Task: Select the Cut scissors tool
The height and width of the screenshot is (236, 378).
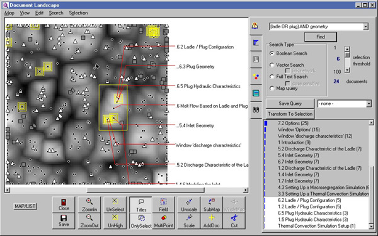Action: (x=234, y=221)
